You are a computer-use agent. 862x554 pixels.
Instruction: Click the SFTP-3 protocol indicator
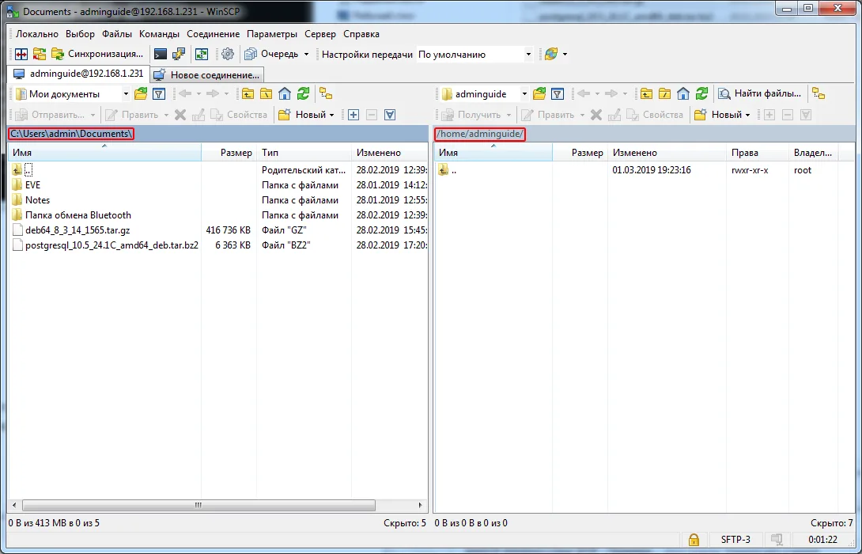tap(735, 540)
